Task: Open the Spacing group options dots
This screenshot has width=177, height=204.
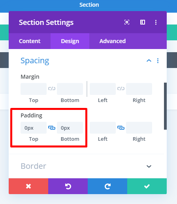Action: click(158, 60)
